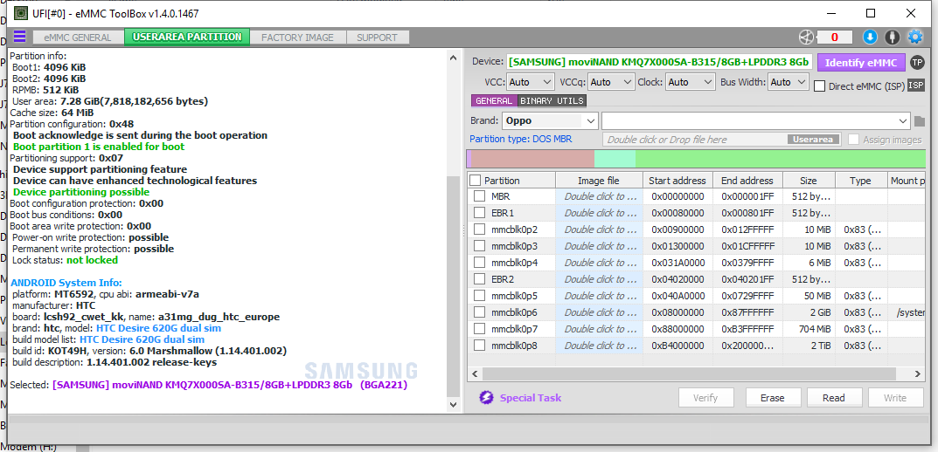Screen dimensions: 938x452
Task: Open the Clock dropdown
Action: coord(691,82)
